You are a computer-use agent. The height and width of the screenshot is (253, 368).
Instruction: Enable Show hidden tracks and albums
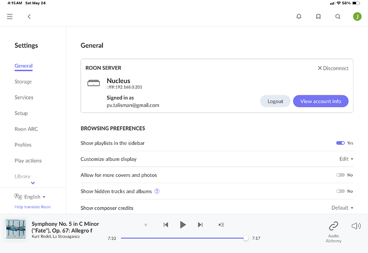click(340, 191)
